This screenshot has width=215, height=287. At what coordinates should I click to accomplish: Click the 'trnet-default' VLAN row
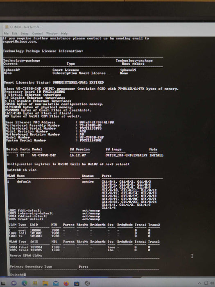click(54, 219)
